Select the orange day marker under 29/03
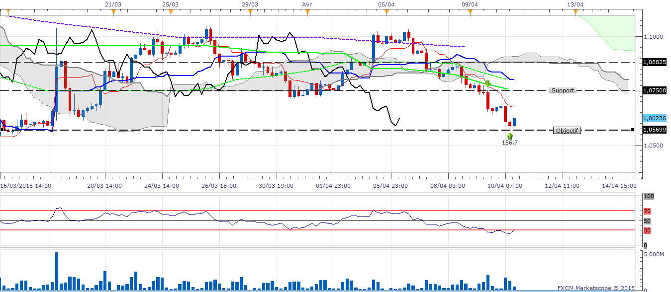 (x=250, y=11)
